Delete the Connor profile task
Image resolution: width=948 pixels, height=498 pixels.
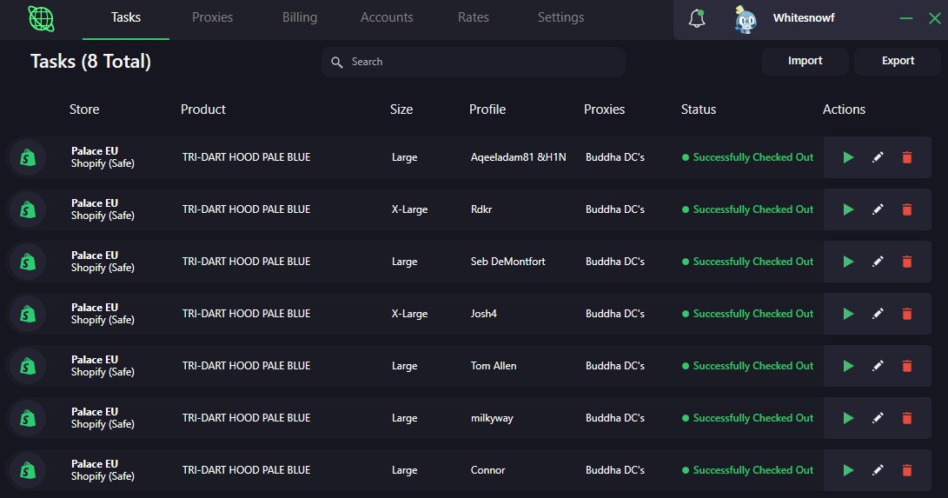pos(907,470)
